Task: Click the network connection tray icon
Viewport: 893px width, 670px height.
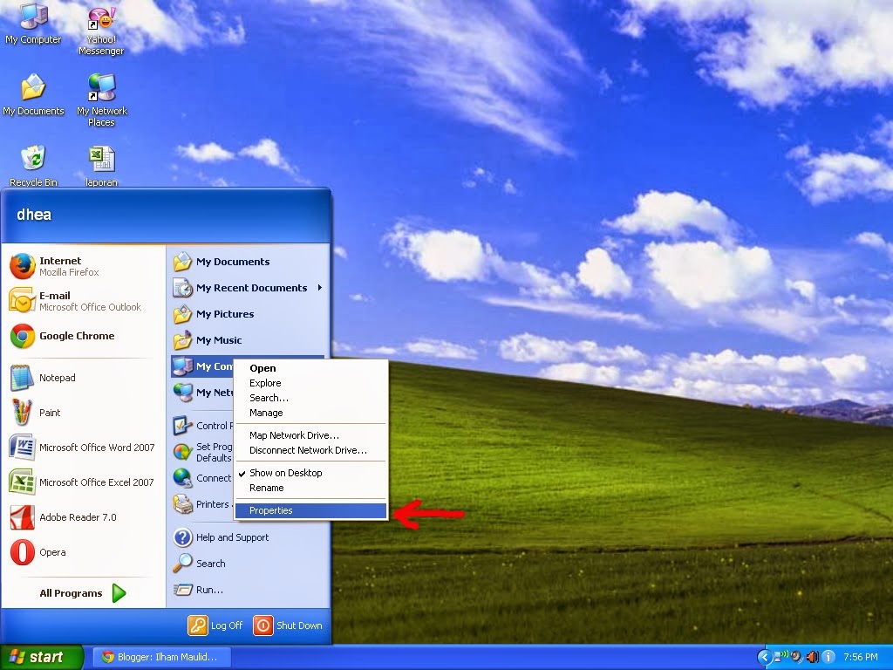Action: coord(780,658)
